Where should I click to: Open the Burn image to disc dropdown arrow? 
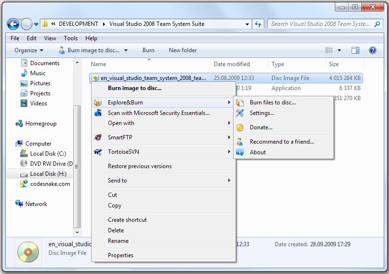click(x=126, y=50)
